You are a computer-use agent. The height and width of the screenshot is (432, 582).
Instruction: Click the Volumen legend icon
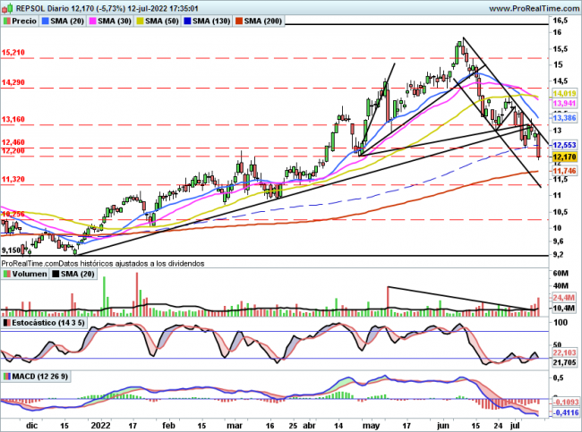[7, 275]
